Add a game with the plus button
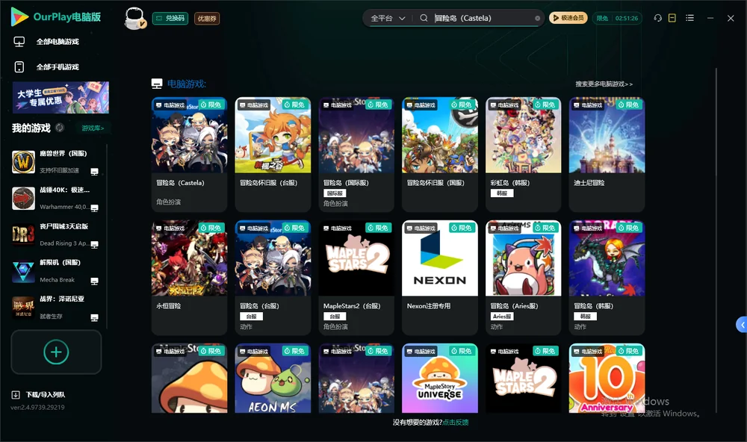The image size is (747, 442). 56,352
